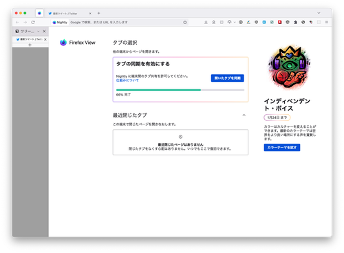The height and width of the screenshot is (253, 344).
Task: Focus the URL search address field
Action: [126, 22]
